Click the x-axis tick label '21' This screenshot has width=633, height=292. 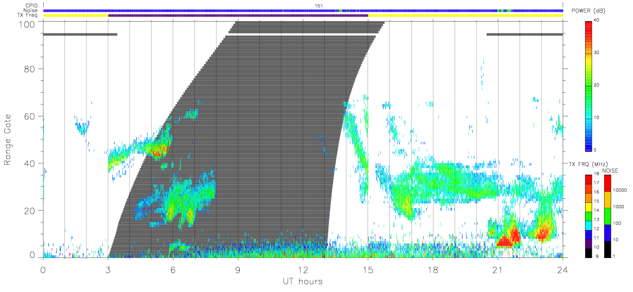pyautogui.click(x=497, y=269)
